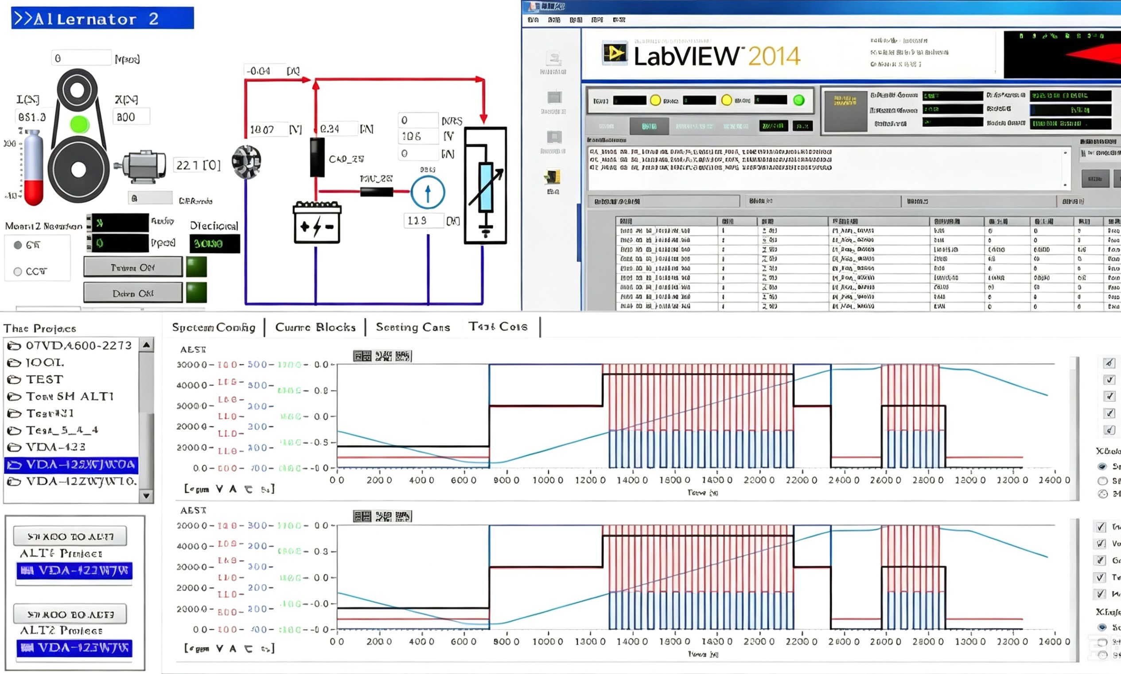Select the CCT radio button
This screenshot has height=674, width=1121.
click(x=18, y=272)
